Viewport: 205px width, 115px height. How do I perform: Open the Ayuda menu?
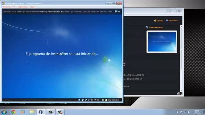pos(33,7)
